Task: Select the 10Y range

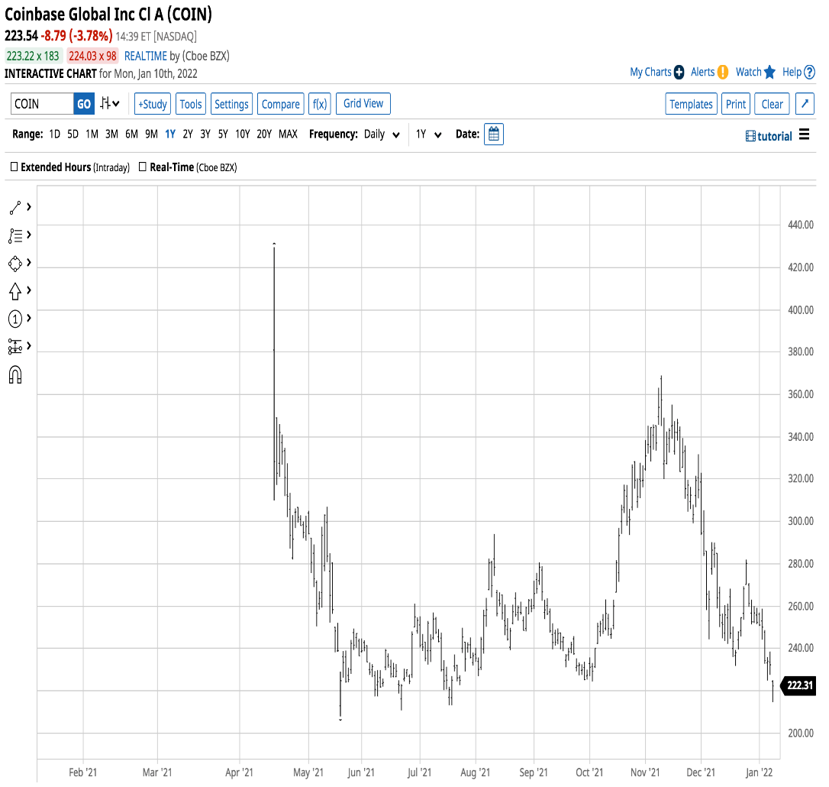Action: point(243,134)
